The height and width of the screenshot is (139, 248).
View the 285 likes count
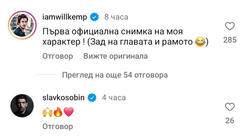click(x=230, y=40)
